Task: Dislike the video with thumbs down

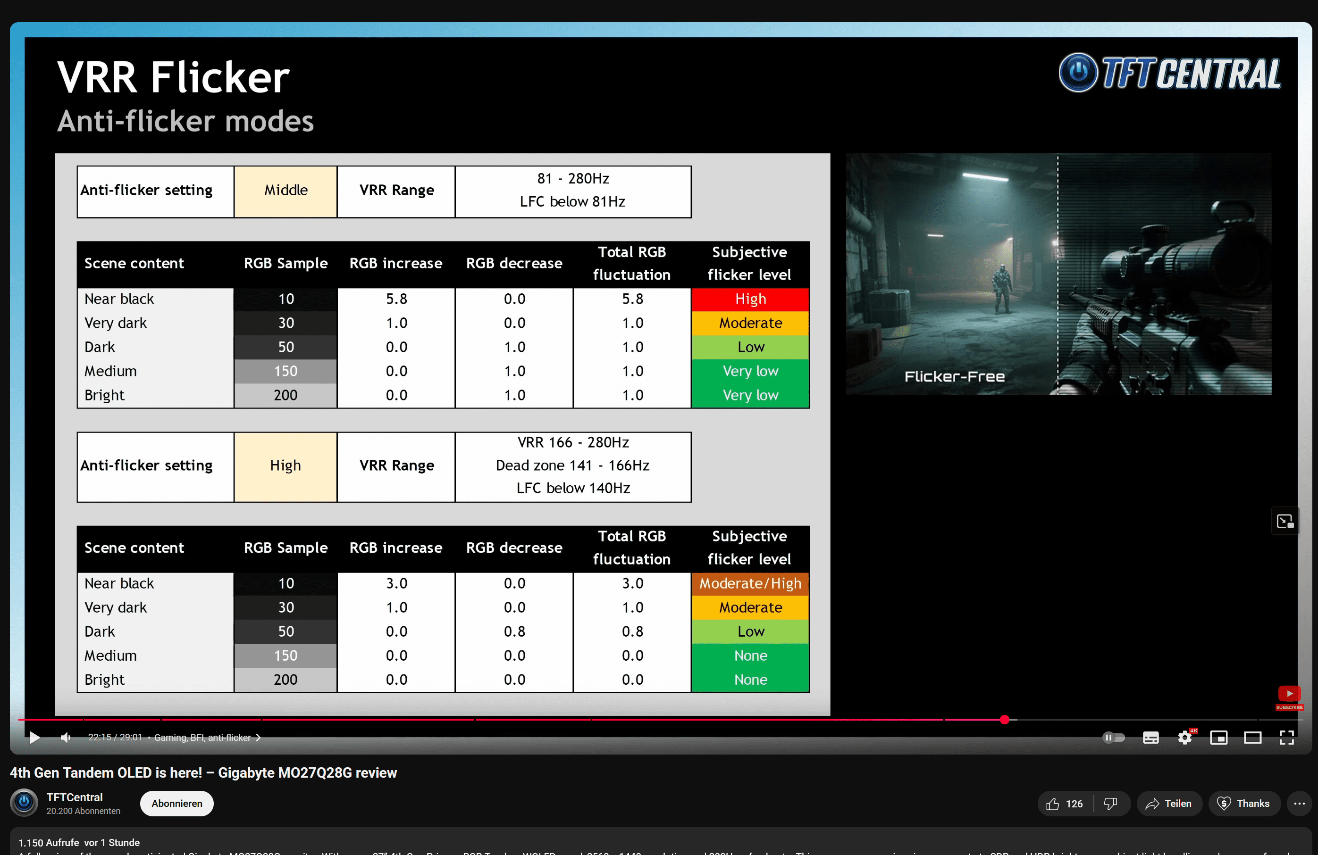Action: coord(1110,804)
